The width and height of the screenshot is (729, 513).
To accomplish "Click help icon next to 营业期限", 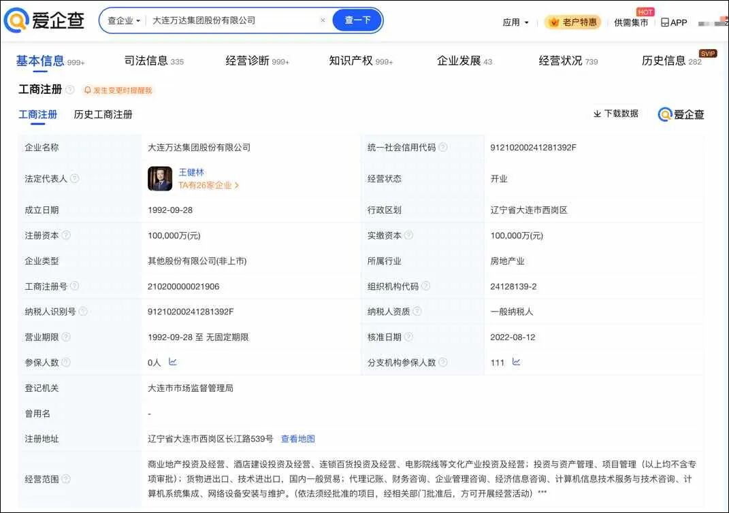I will point(66,337).
